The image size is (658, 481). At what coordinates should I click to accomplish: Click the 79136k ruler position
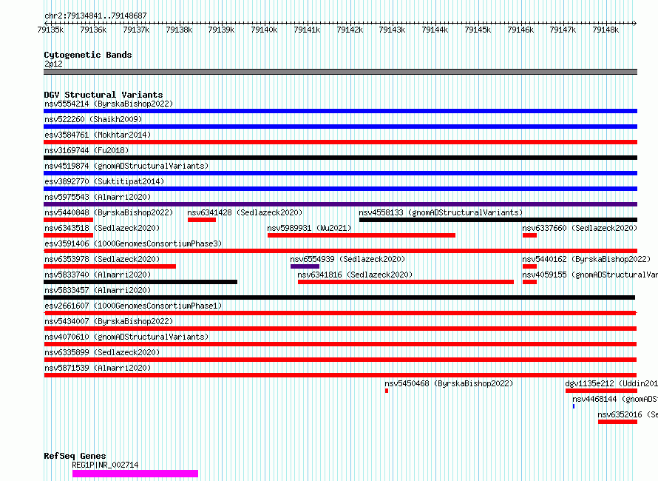(93, 30)
